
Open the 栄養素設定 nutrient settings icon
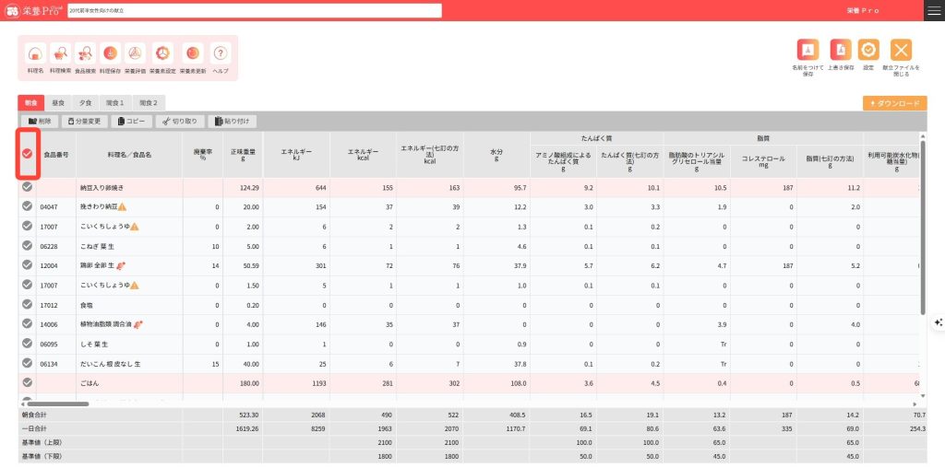pos(162,53)
